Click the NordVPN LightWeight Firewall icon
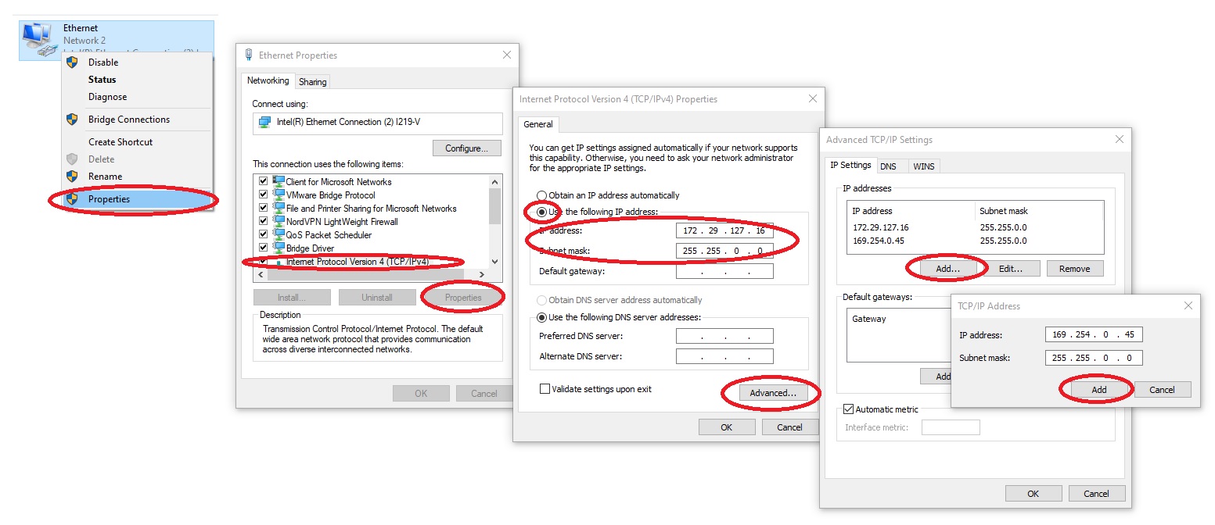Image resolution: width=1215 pixels, height=525 pixels. tap(279, 221)
